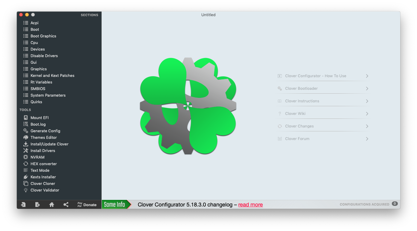Click the list icon next to Quirks
Viewport: 417px width, 231px height.
[26, 102]
